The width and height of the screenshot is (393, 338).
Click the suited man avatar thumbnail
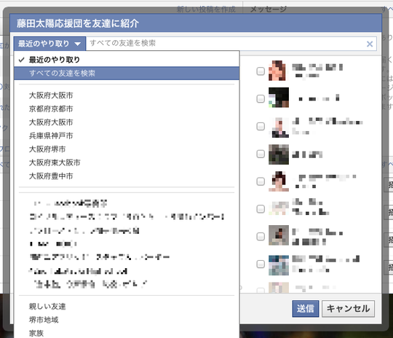tap(279, 127)
